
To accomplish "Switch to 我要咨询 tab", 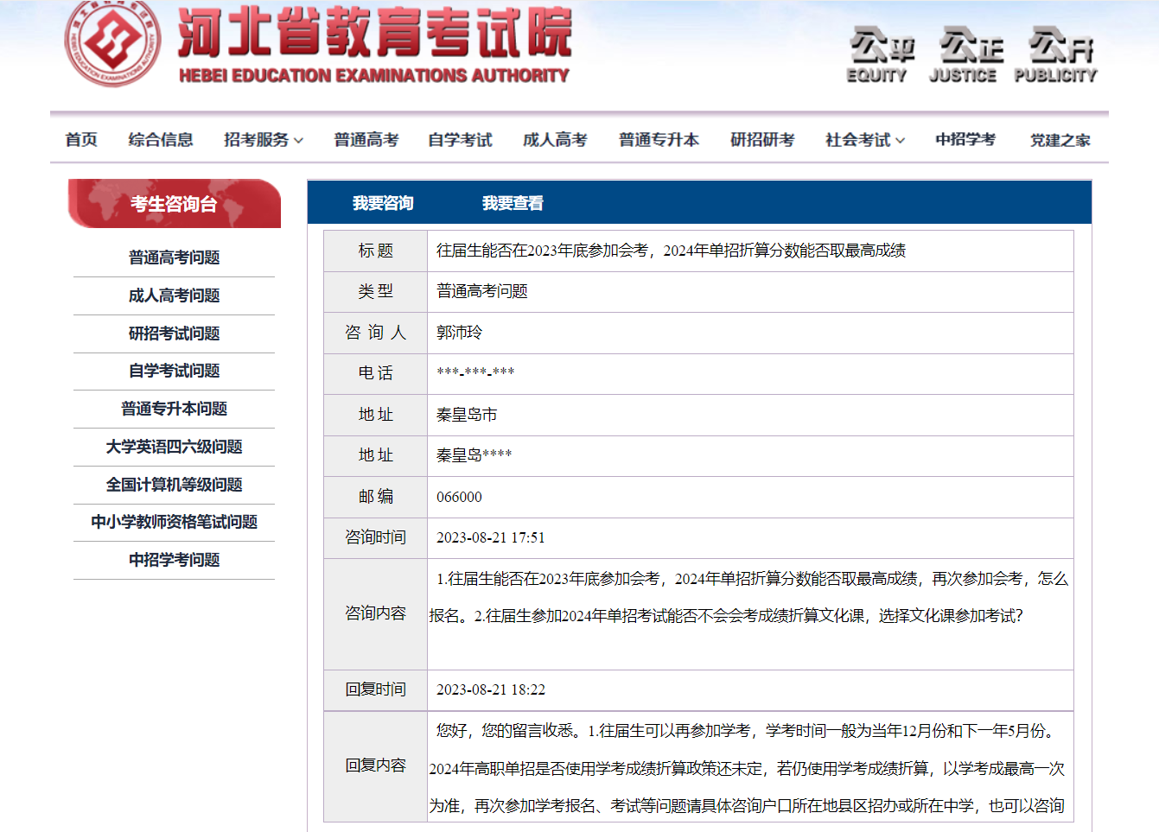I will [383, 203].
